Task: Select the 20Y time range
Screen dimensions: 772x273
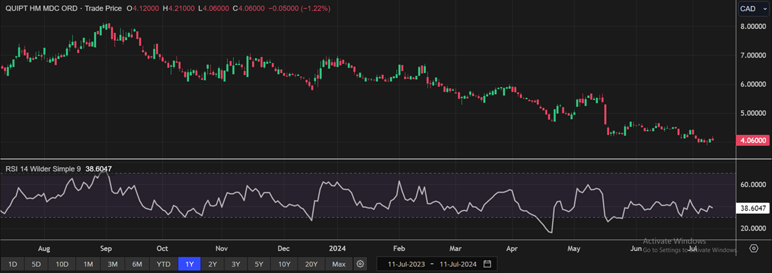Action: pos(311,264)
